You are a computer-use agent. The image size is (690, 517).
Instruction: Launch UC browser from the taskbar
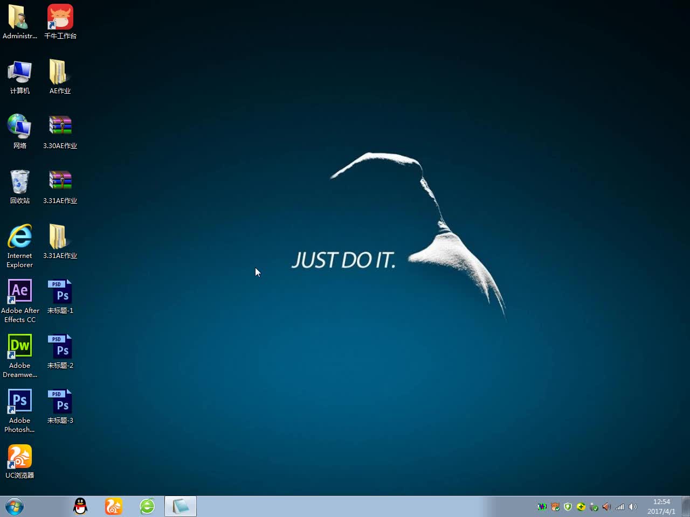[x=114, y=506]
